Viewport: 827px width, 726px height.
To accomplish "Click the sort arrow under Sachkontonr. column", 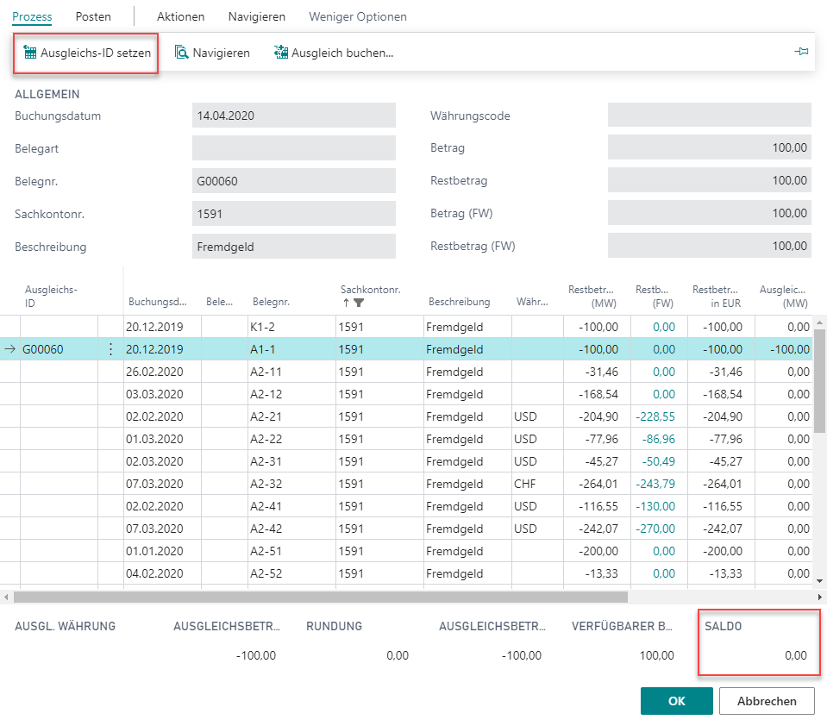I will tap(346, 303).
